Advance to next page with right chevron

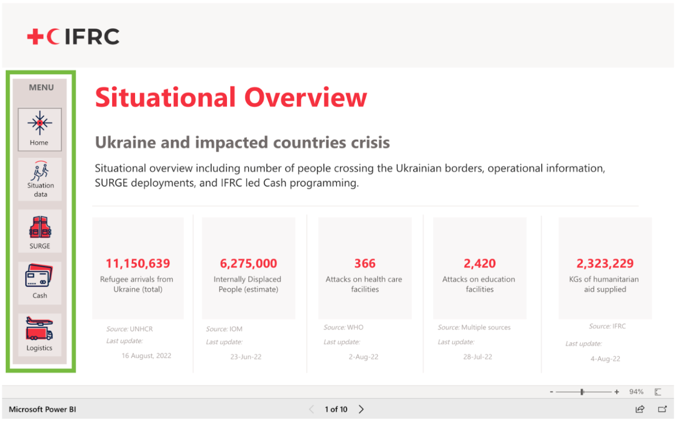[361, 409]
